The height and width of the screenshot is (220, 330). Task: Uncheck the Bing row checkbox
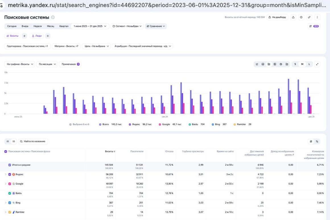tap(10, 203)
